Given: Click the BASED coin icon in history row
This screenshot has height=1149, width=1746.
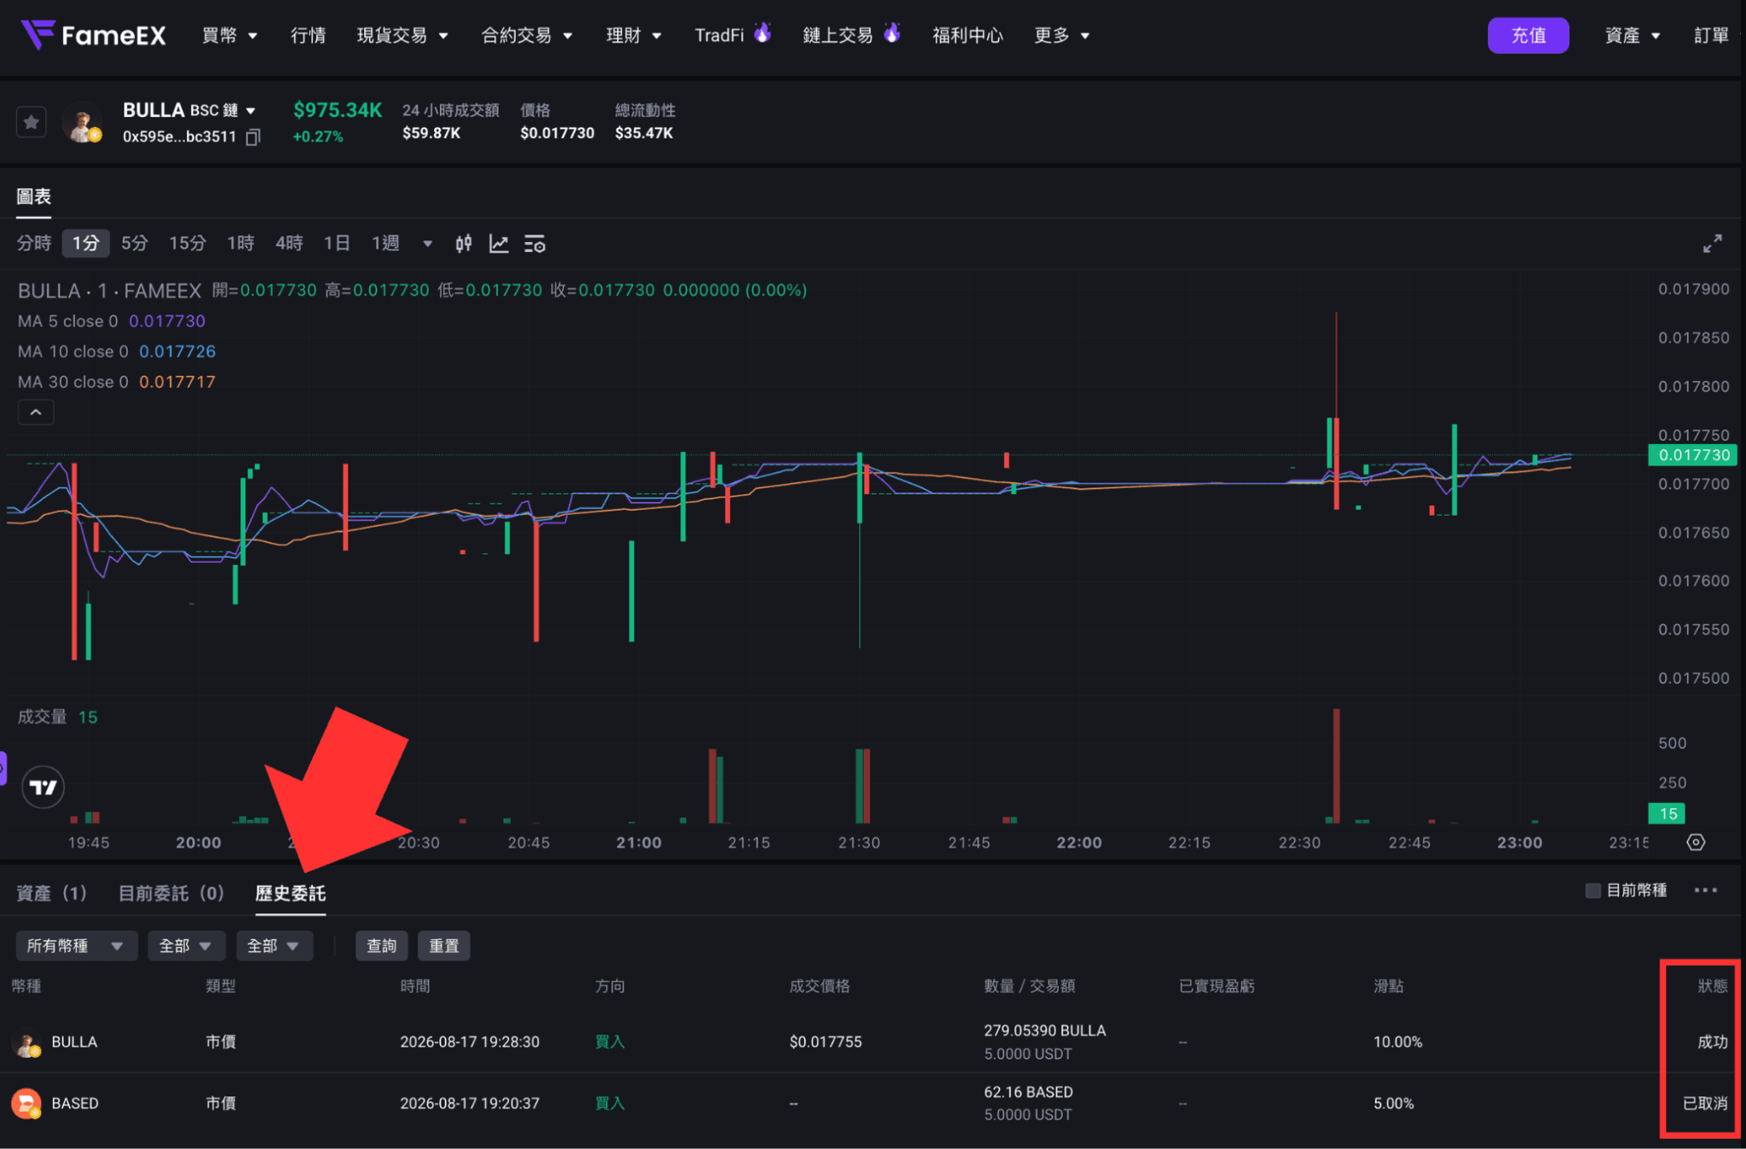Looking at the screenshot, I should 26,1104.
